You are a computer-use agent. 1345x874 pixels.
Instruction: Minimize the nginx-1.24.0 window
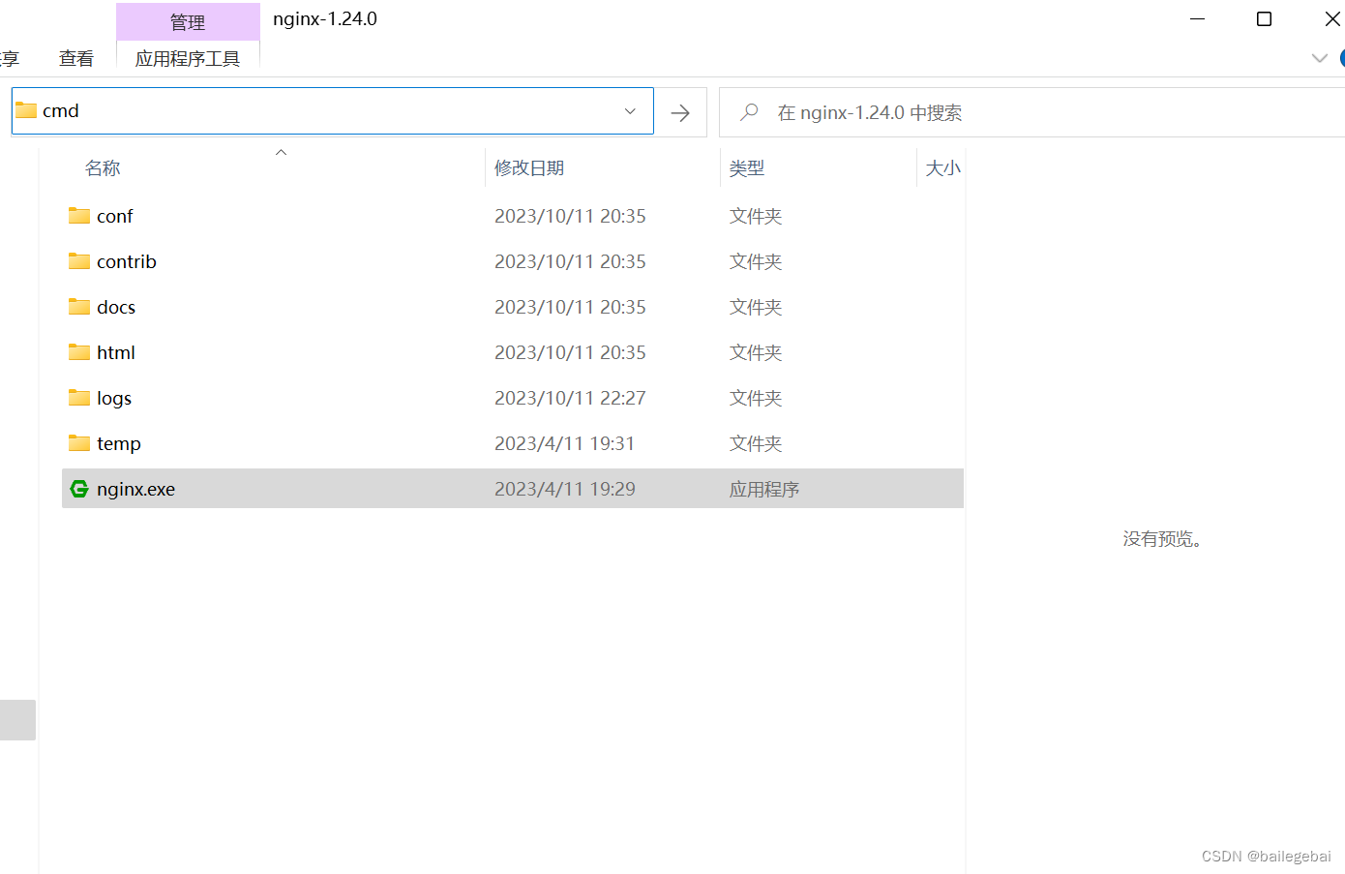[1197, 19]
